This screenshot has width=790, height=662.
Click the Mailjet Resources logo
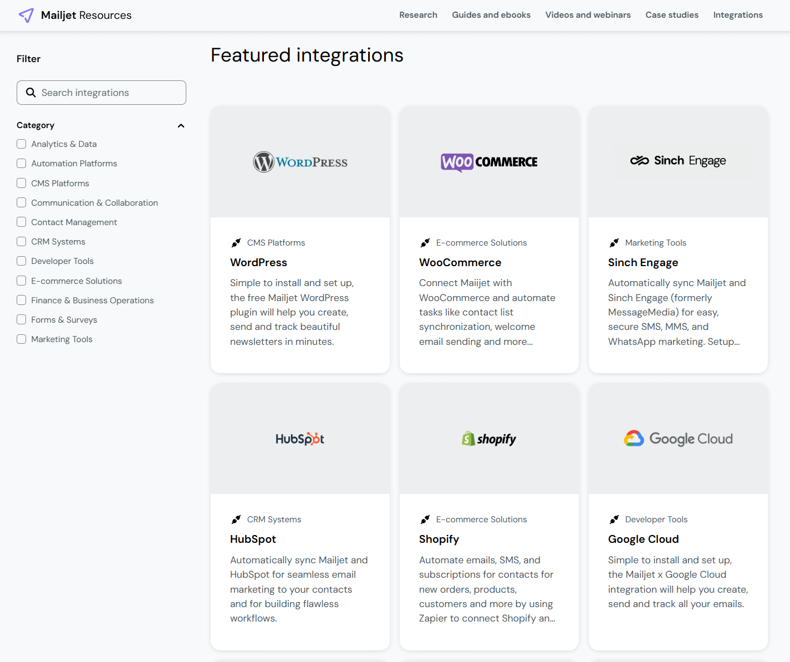click(x=75, y=15)
